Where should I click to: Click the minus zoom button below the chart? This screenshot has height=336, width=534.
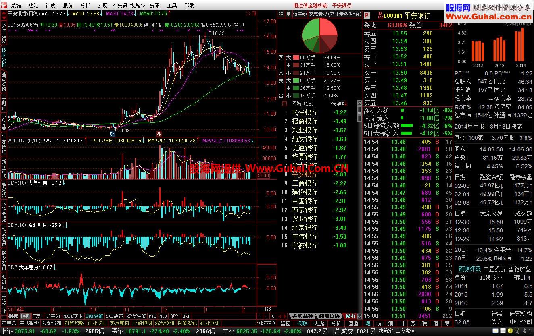[x=267, y=316]
